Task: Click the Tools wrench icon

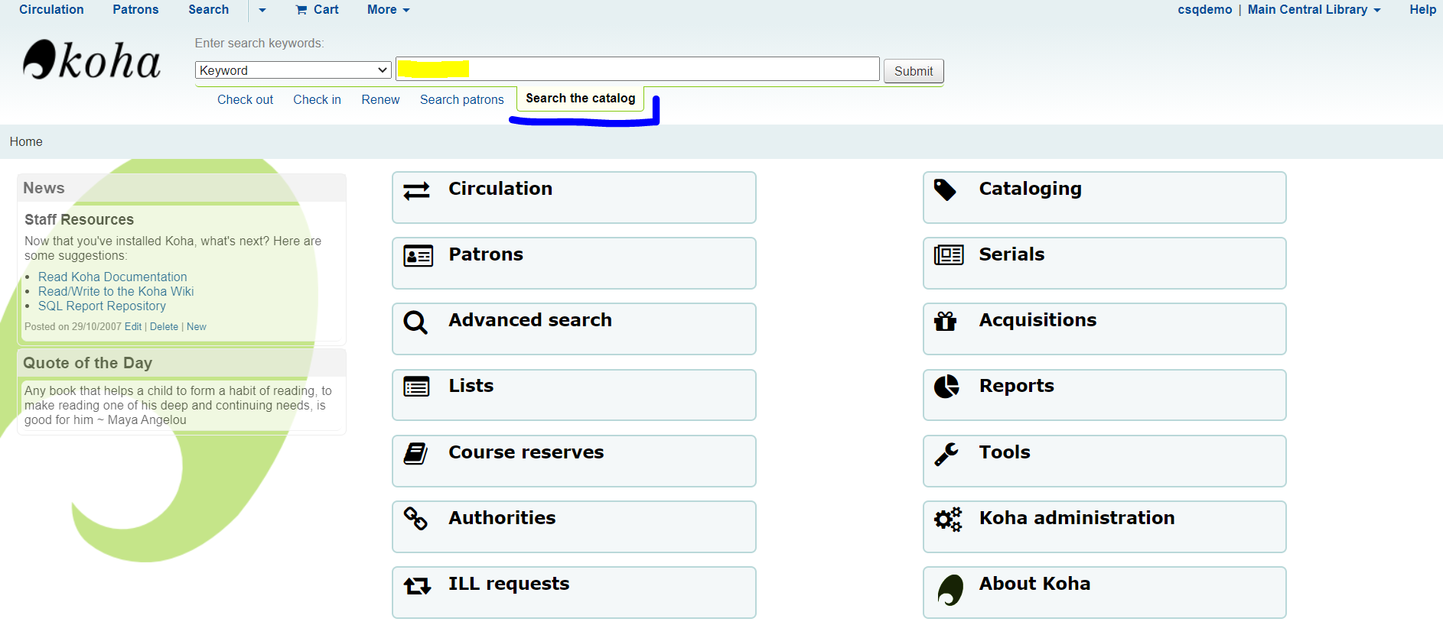Action: pos(946,454)
